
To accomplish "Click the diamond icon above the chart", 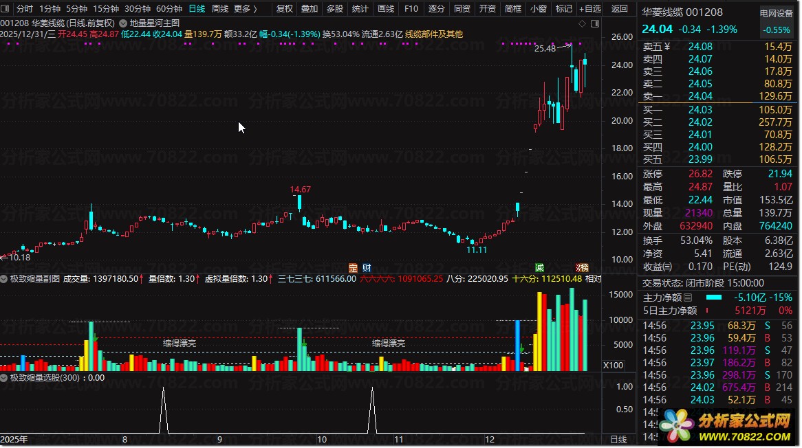I will tap(582, 23).
